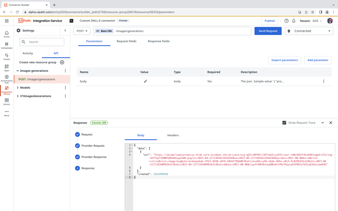The height and width of the screenshot is (211, 338).
Task: Click plus icon to create new resource group
Action: click(62, 62)
